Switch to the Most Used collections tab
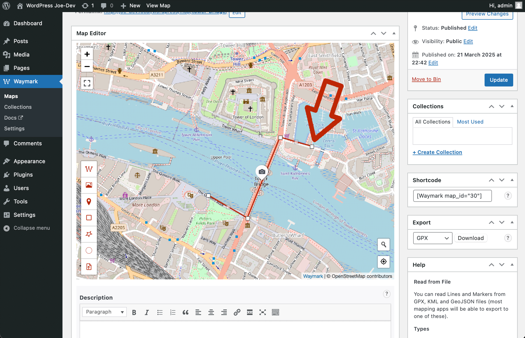525x338 pixels. click(470, 122)
